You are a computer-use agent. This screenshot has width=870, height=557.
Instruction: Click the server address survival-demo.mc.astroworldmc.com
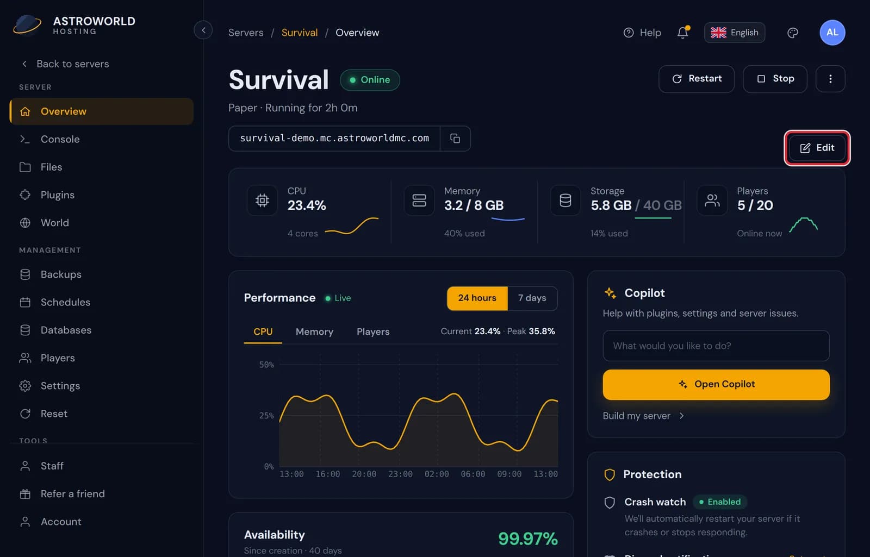pyautogui.click(x=334, y=139)
